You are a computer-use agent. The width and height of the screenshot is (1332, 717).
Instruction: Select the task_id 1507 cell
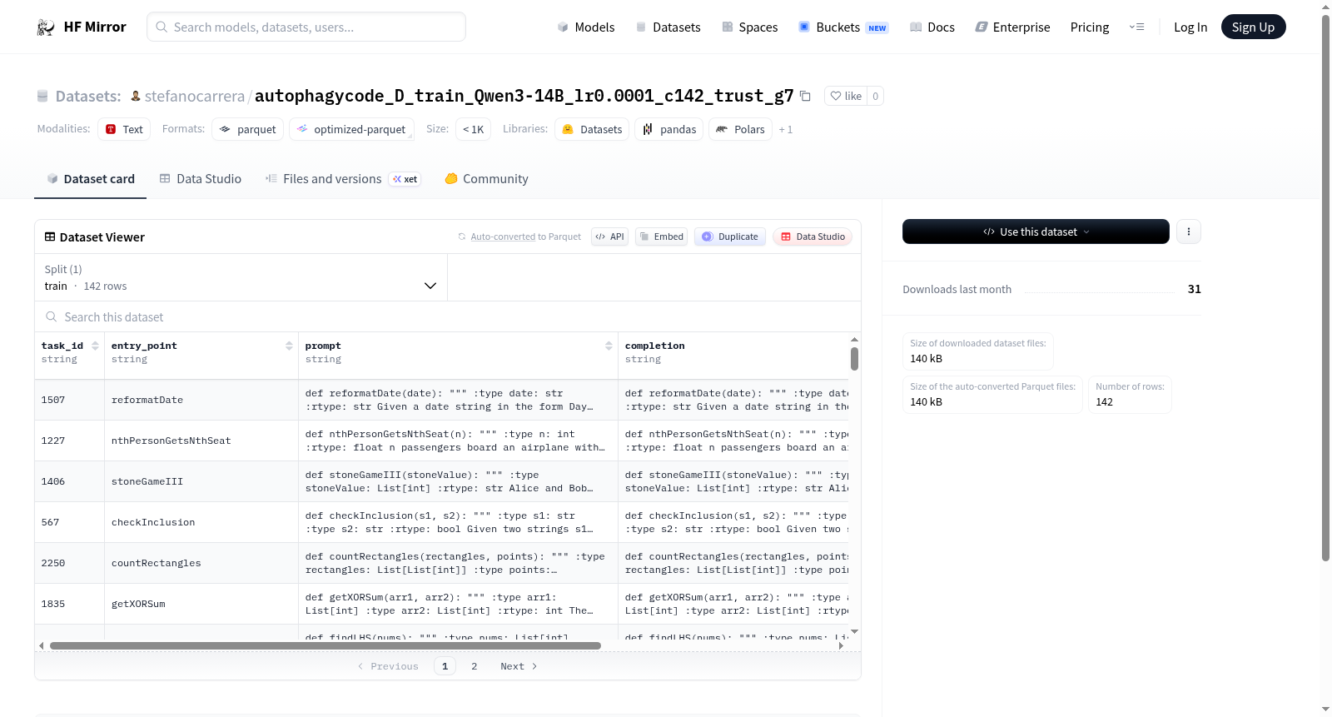point(70,400)
